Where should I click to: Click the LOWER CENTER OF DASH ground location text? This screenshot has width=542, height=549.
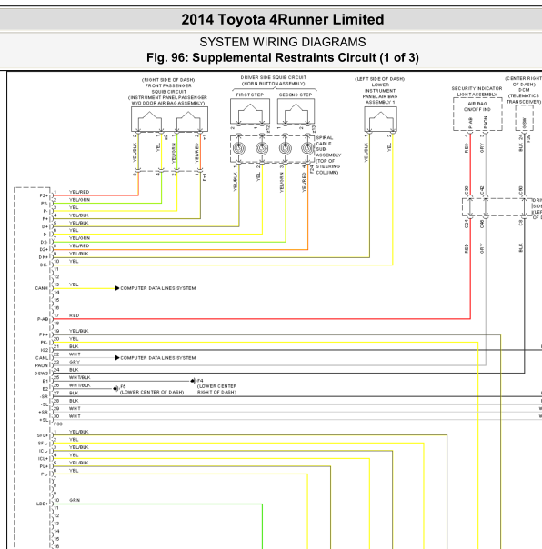point(152,392)
